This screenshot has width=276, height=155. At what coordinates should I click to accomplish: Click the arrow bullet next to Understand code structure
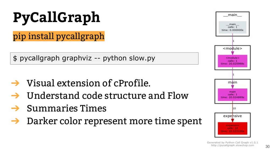pyautogui.click(x=15, y=96)
